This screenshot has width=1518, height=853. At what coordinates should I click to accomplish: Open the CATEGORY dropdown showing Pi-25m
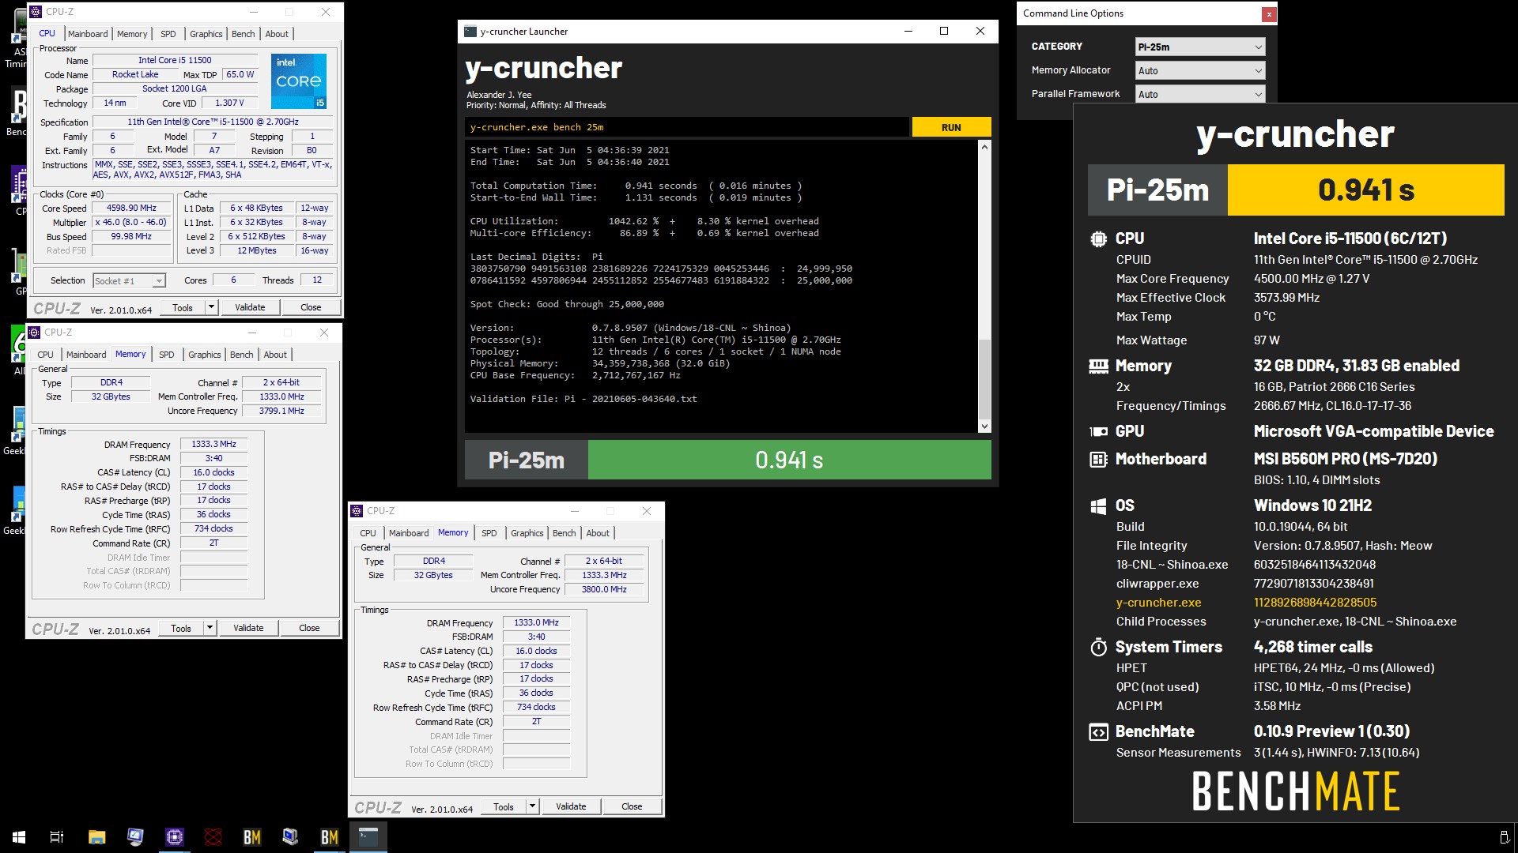(x=1200, y=47)
